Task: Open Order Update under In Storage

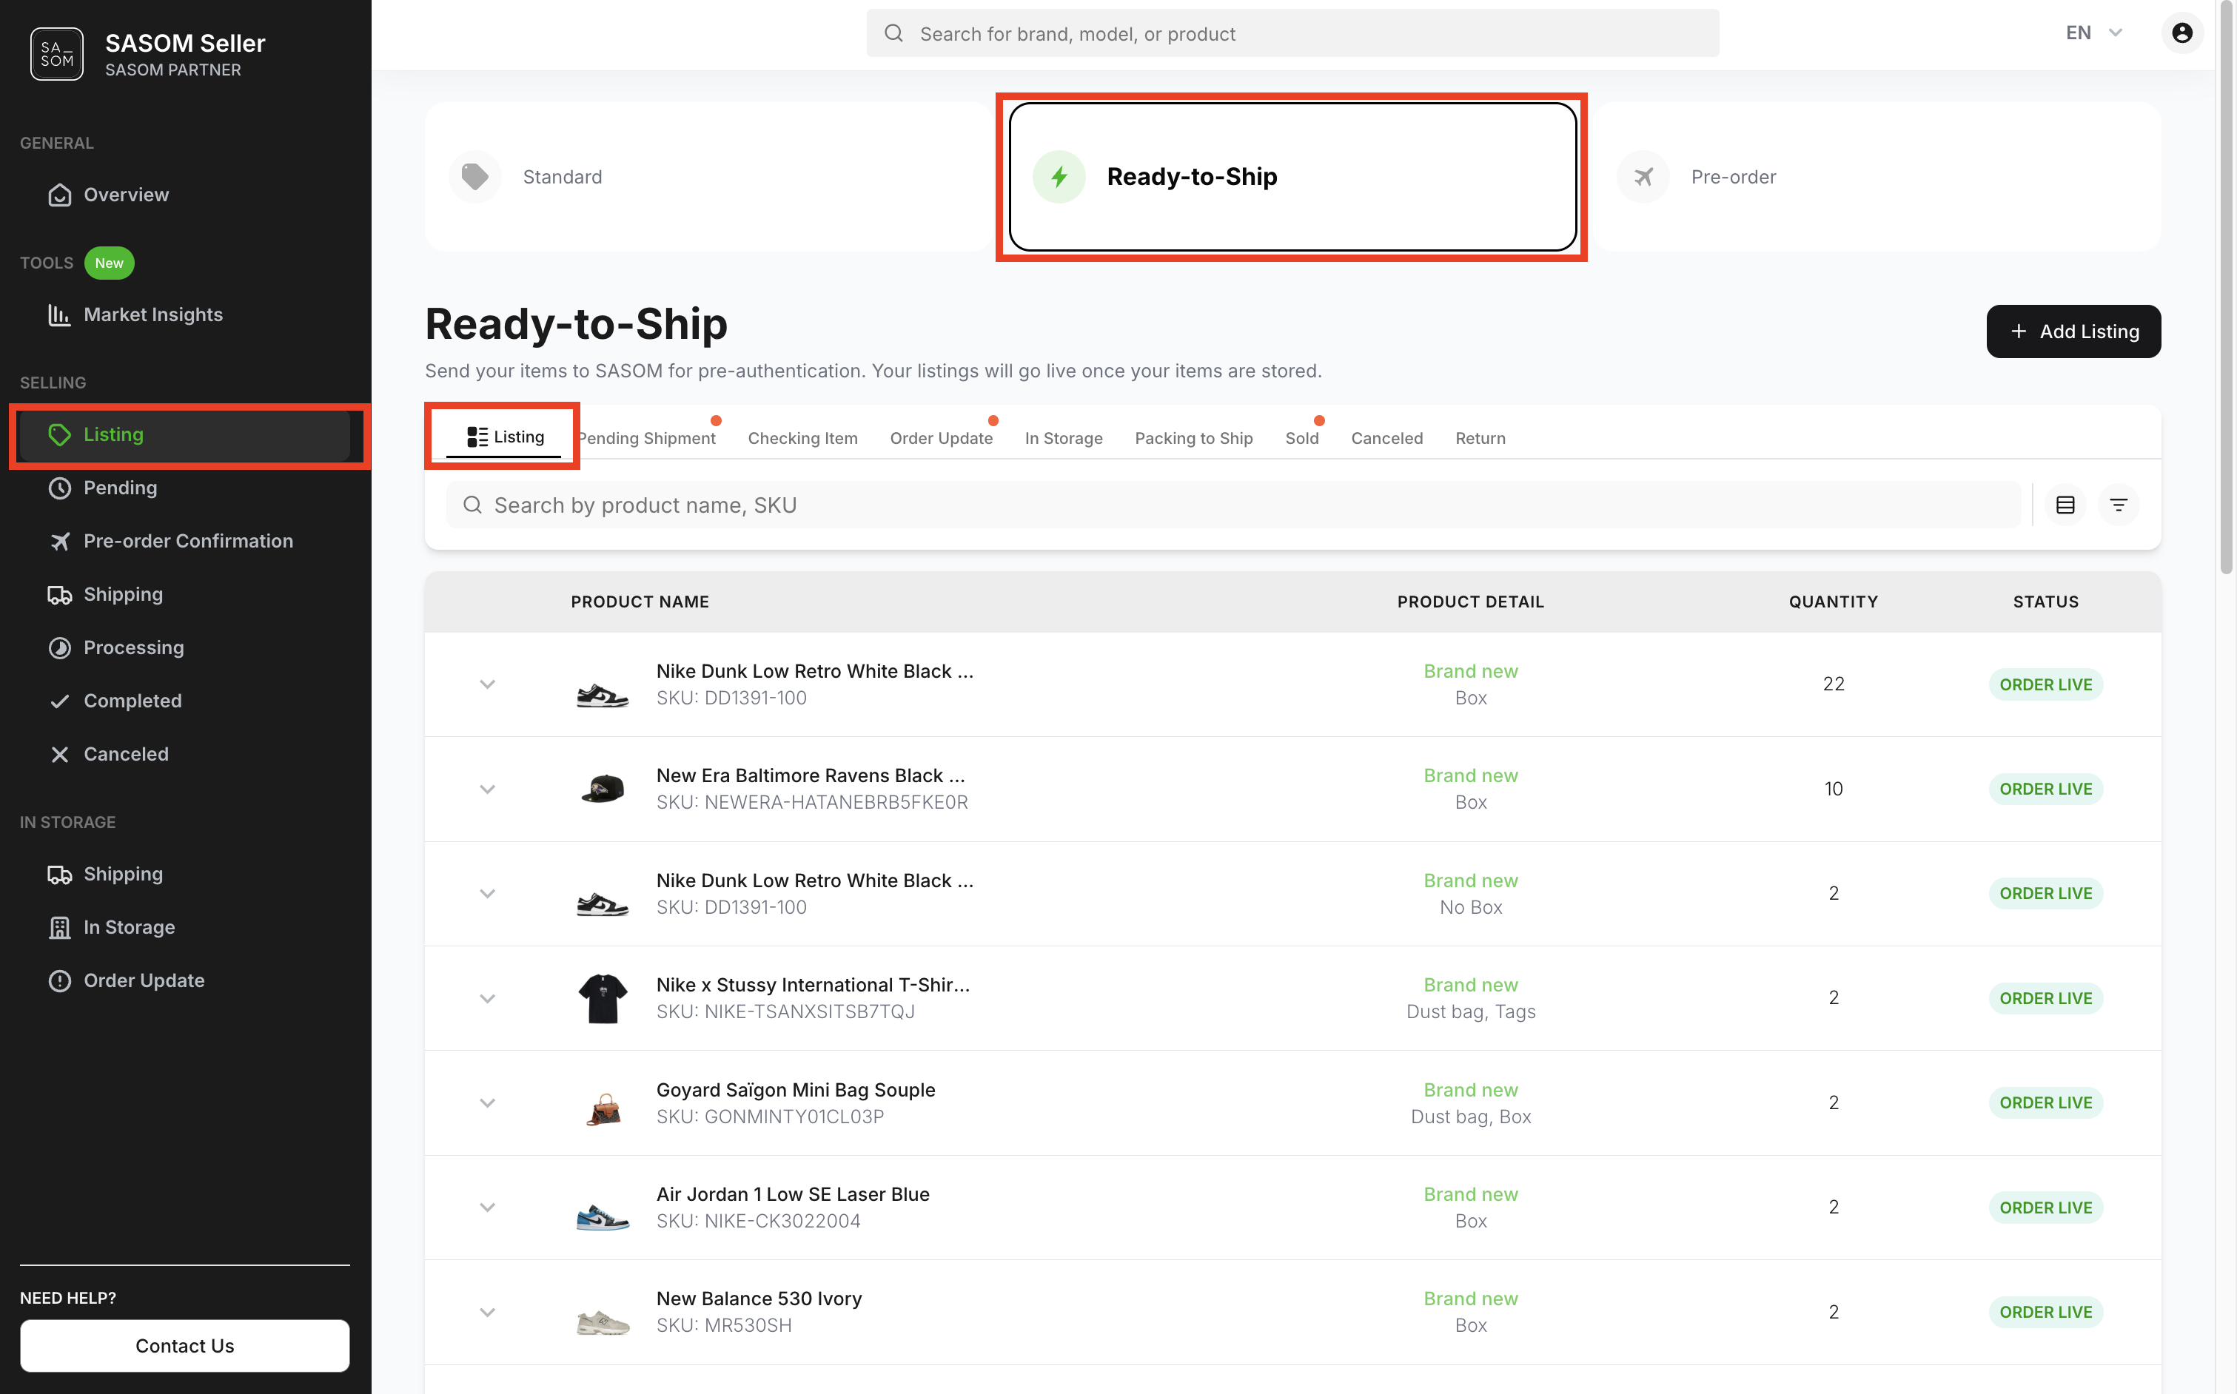Action: coord(143,980)
